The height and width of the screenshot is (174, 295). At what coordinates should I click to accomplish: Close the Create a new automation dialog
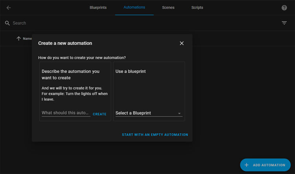[x=182, y=43]
